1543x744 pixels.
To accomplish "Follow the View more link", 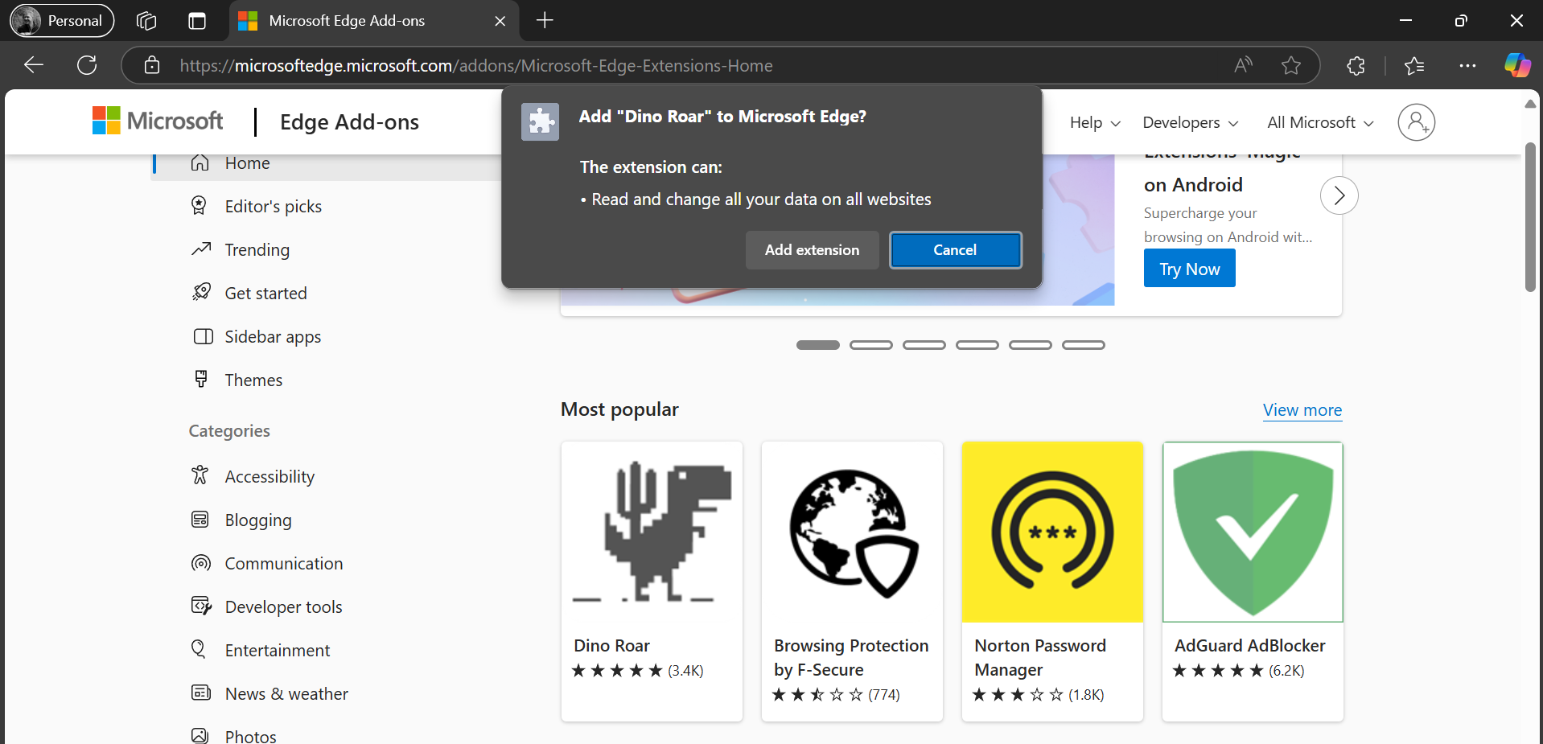I will [1302, 410].
